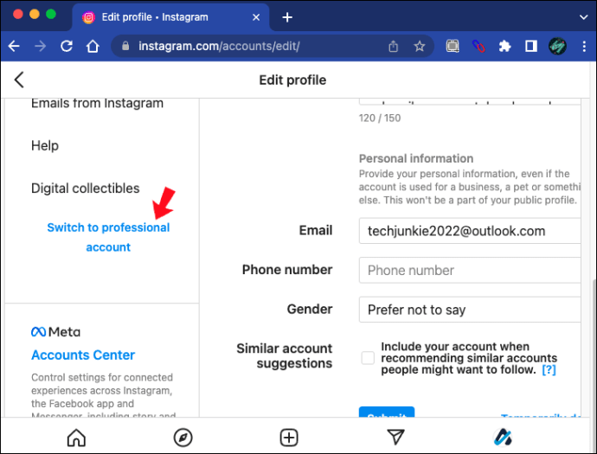This screenshot has height=454, width=597.
Task: Open the Accounts Center link
Action: [x=83, y=355]
